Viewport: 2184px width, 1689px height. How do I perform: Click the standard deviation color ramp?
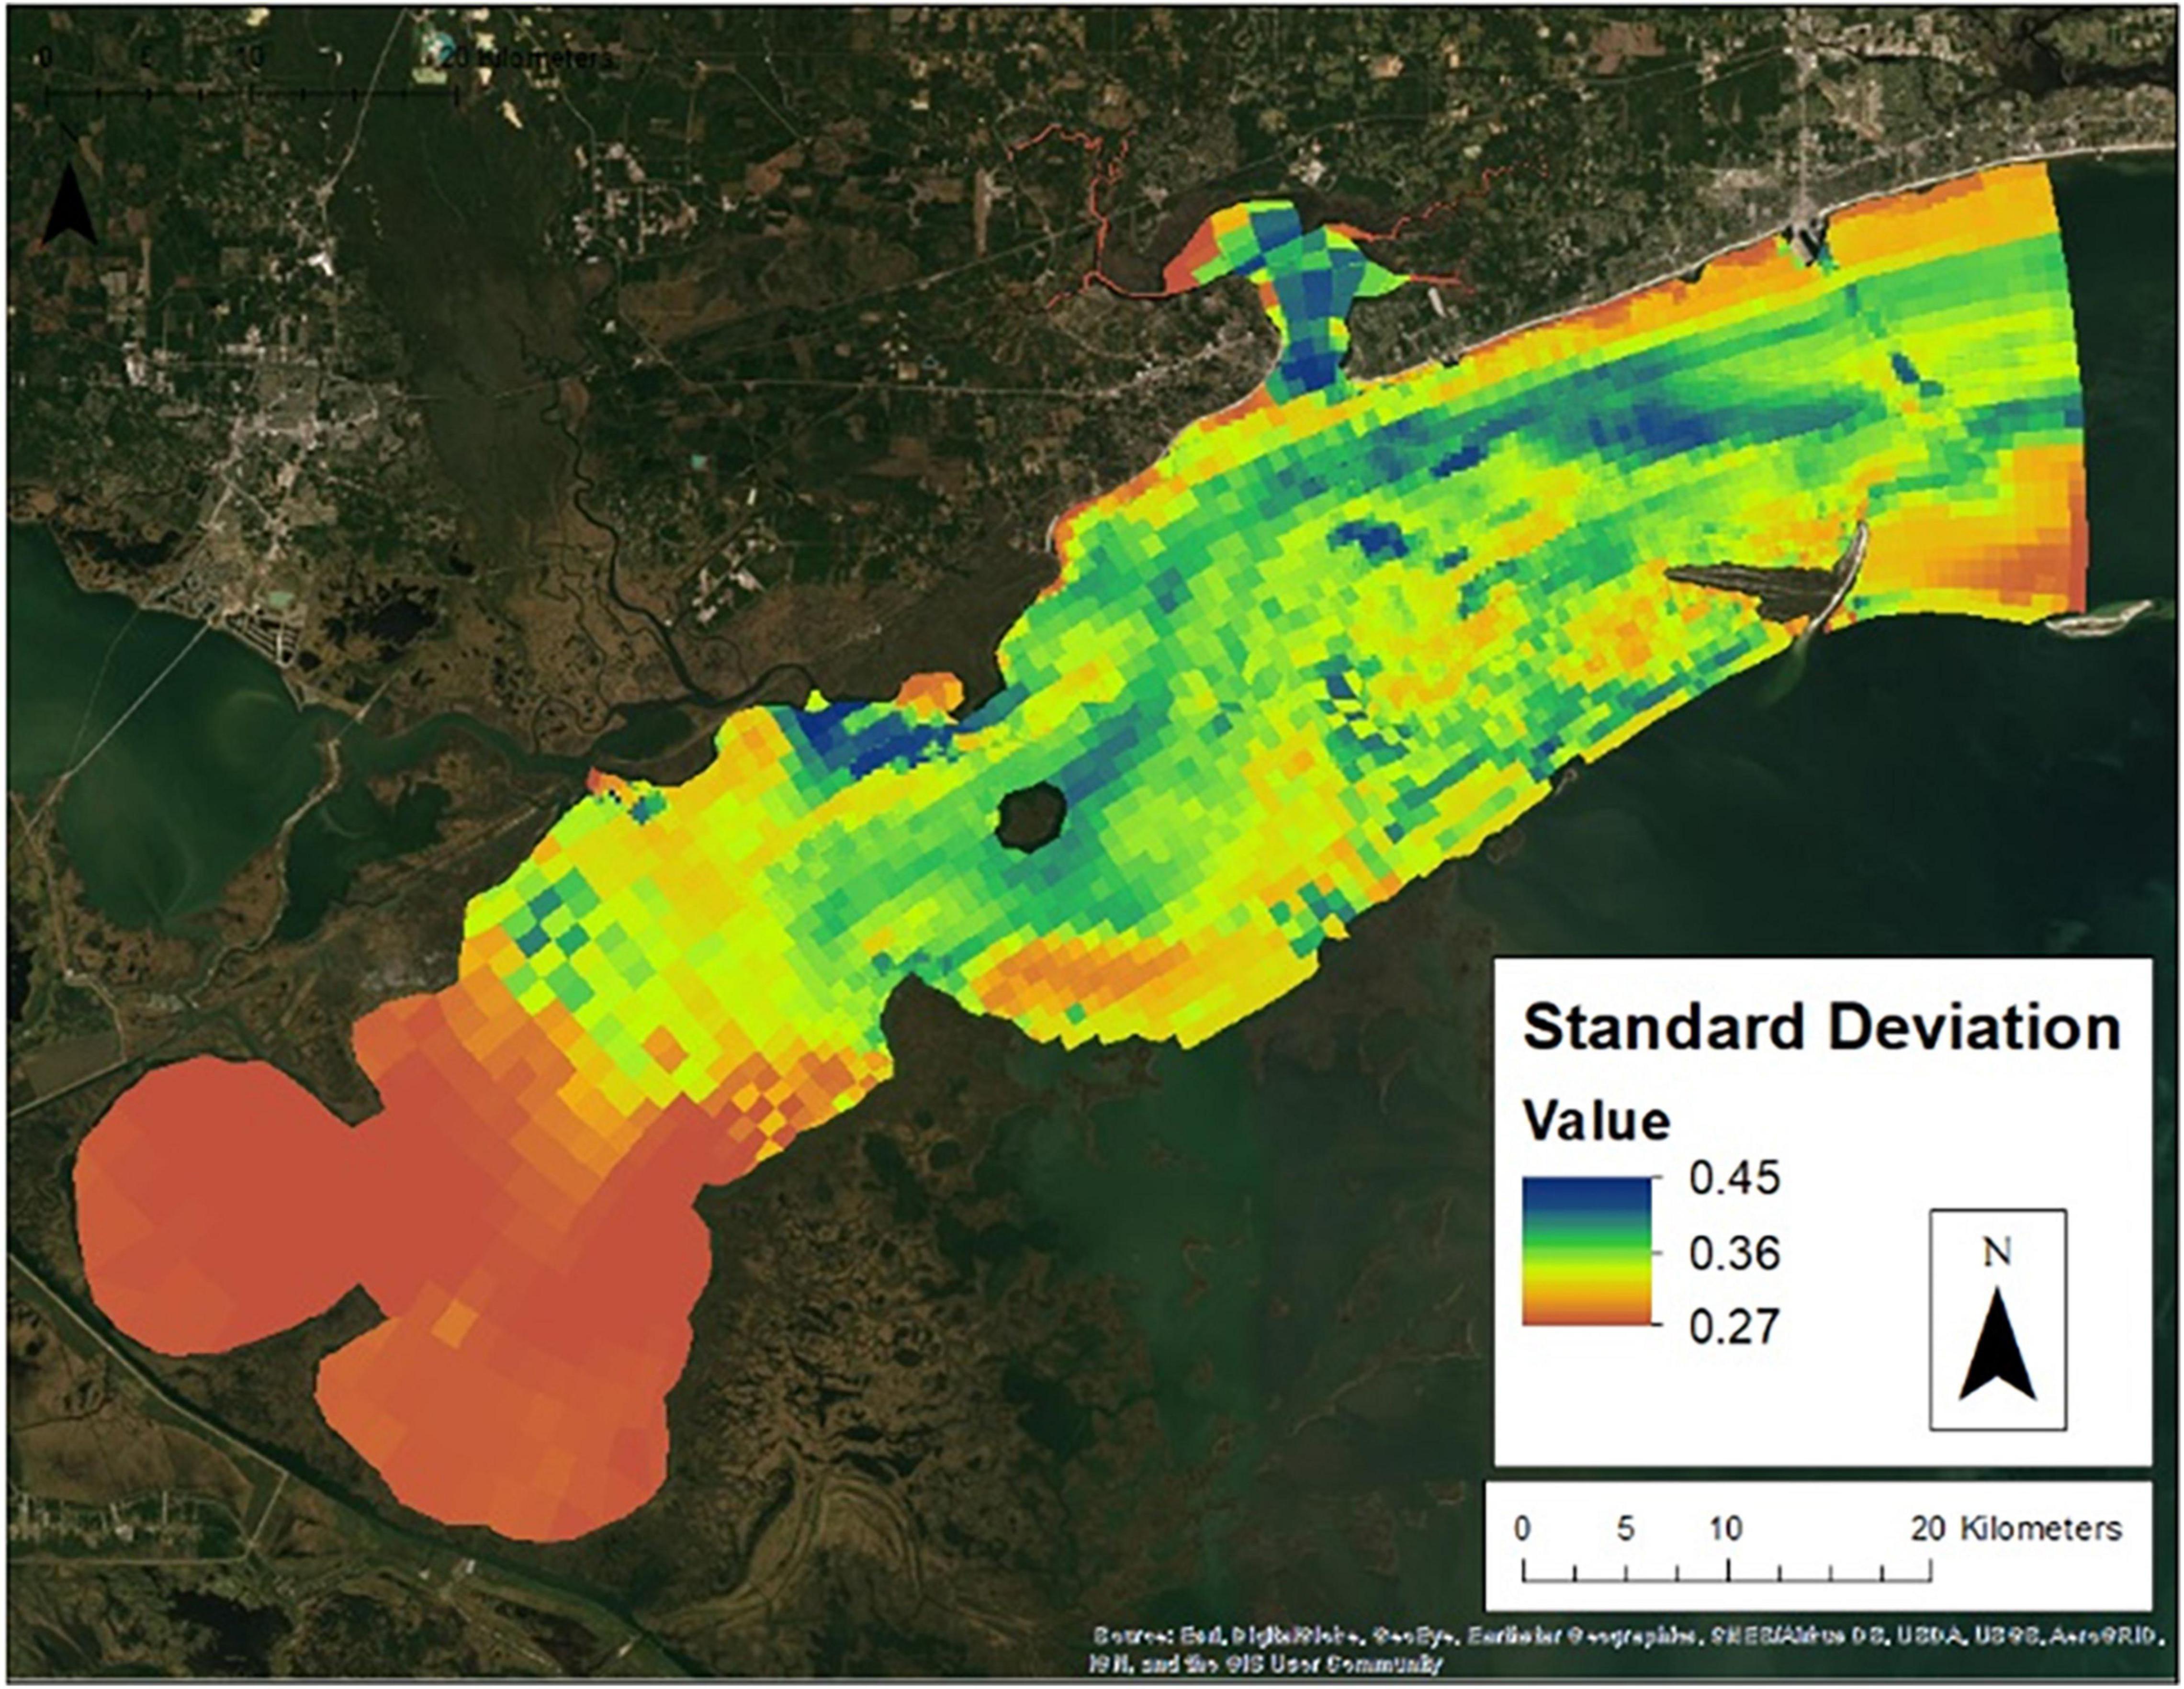coord(1587,1250)
